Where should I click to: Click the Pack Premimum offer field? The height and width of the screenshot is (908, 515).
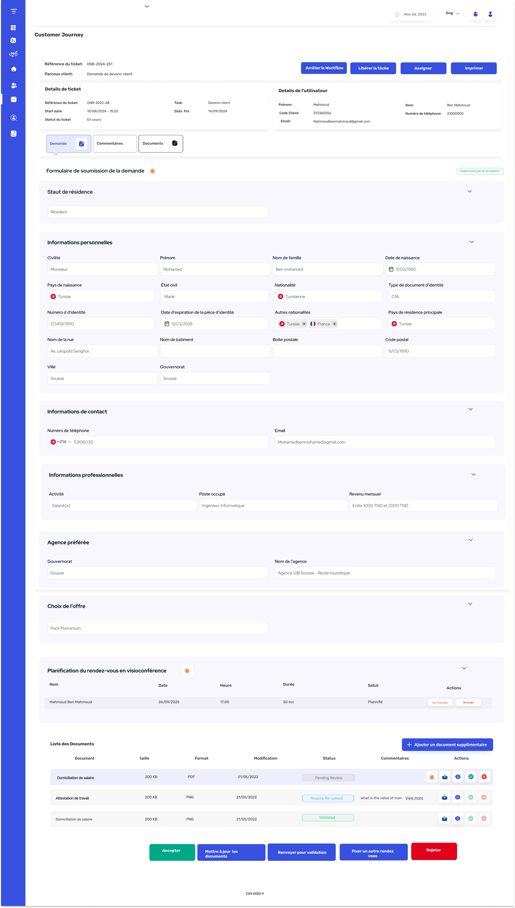tap(158, 628)
